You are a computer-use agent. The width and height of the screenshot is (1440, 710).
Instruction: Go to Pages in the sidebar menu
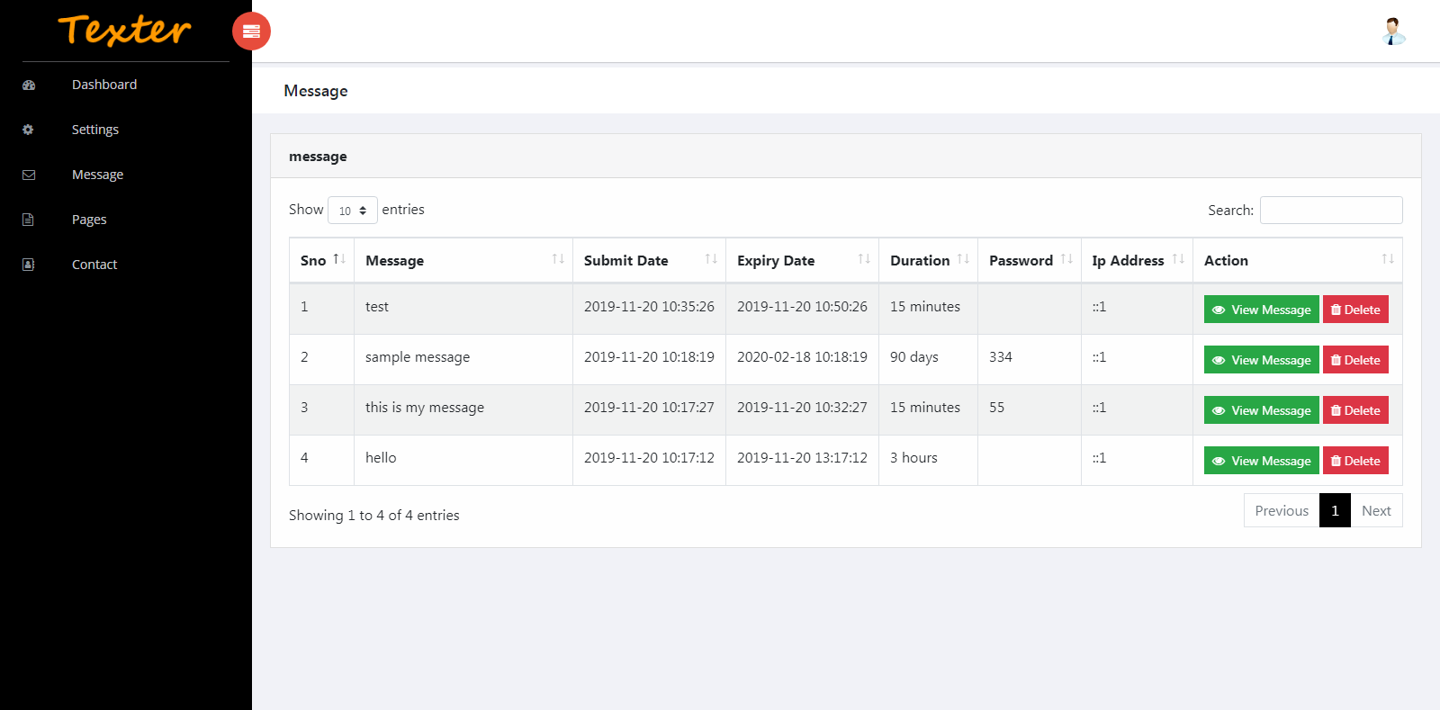point(89,220)
